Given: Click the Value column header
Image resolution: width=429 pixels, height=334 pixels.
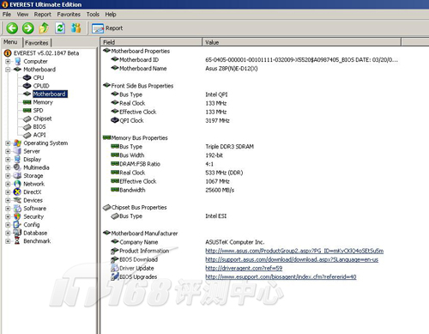Looking at the screenshot, I should (302, 42).
